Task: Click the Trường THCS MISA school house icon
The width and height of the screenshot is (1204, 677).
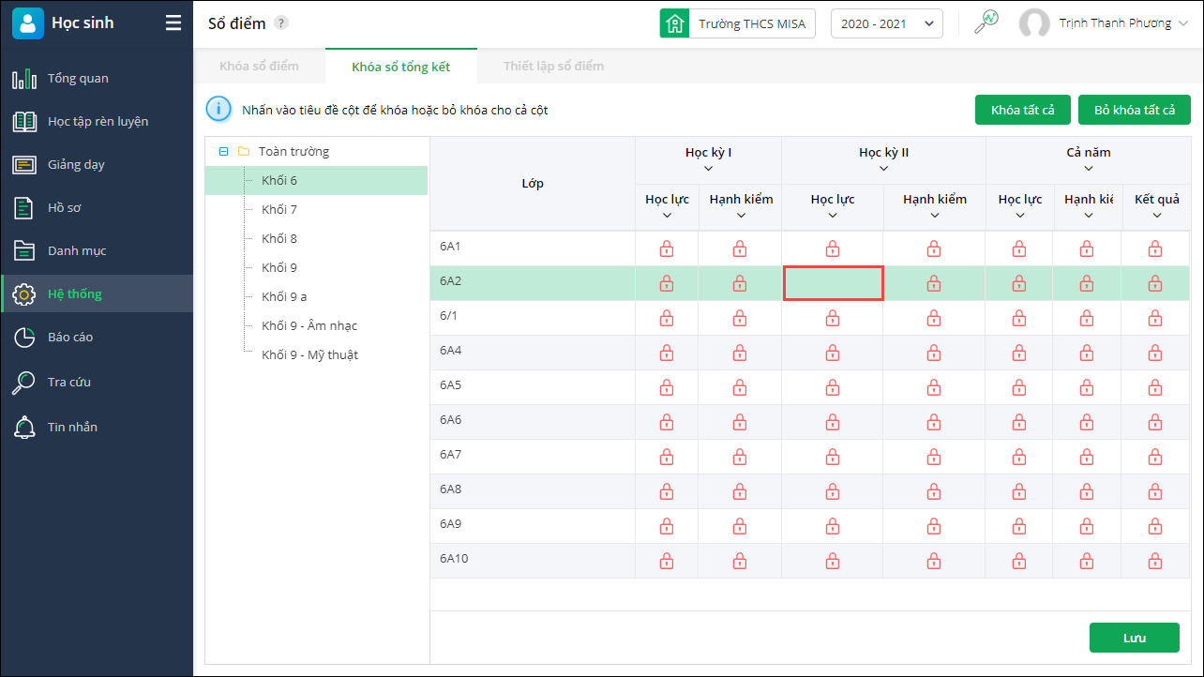Action: [x=673, y=23]
